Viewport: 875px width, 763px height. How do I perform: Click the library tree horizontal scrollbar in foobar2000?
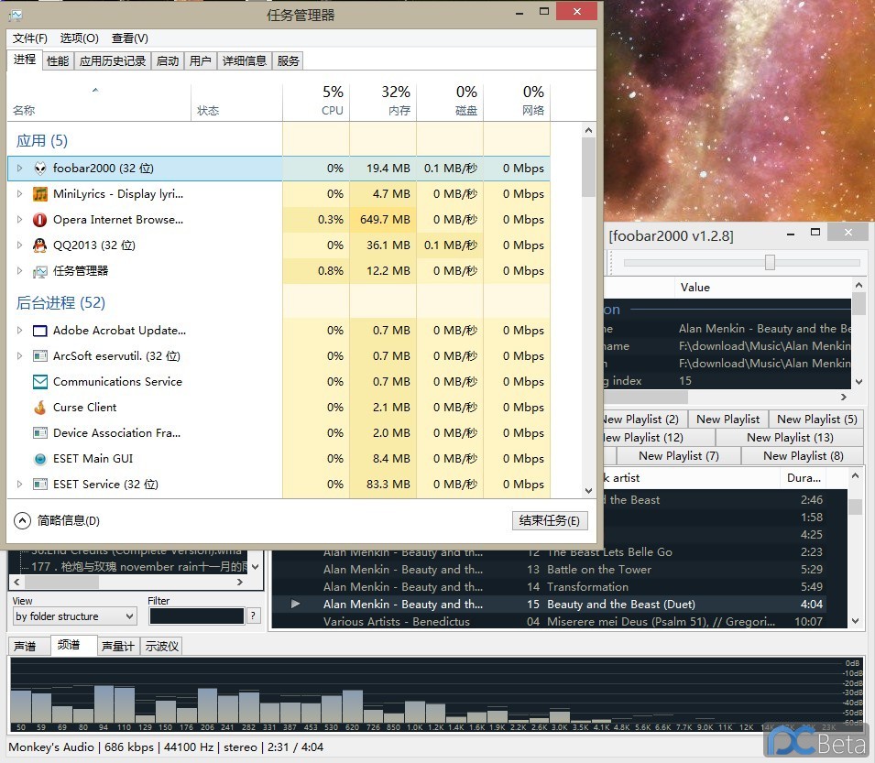pos(62,582)
